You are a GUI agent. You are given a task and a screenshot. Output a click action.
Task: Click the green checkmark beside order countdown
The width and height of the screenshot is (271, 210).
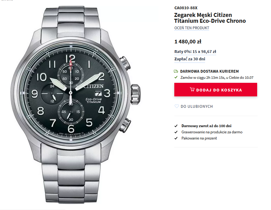tap(176, 77)
